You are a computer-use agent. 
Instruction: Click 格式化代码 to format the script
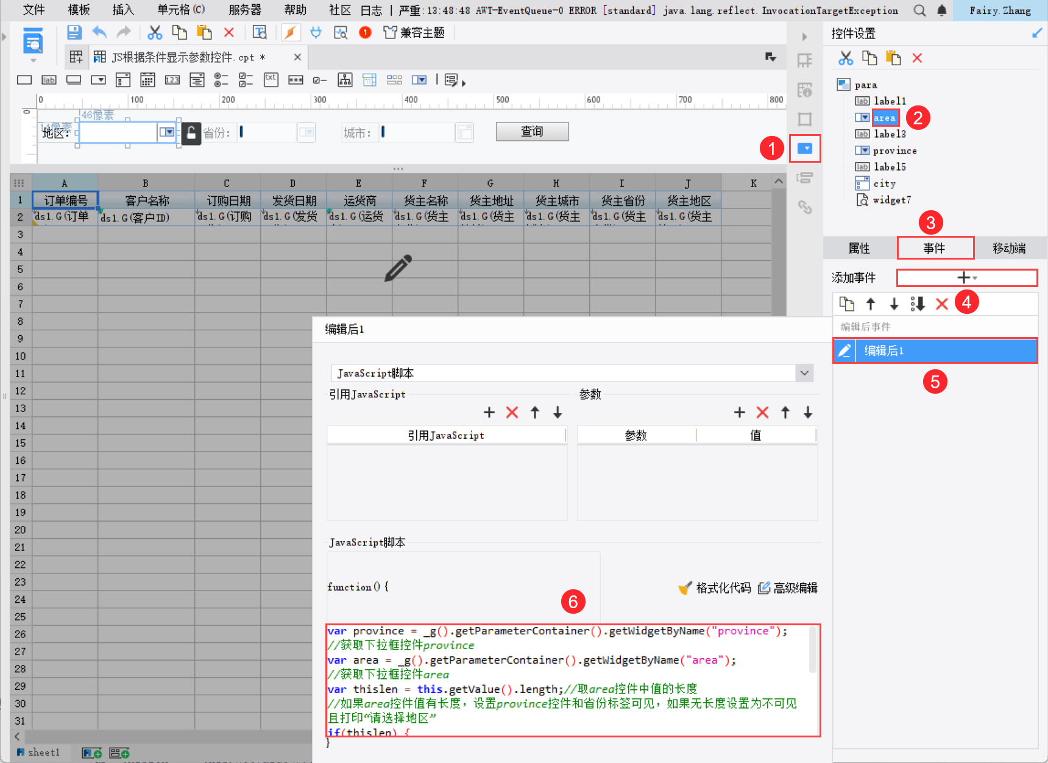point(715,588)
